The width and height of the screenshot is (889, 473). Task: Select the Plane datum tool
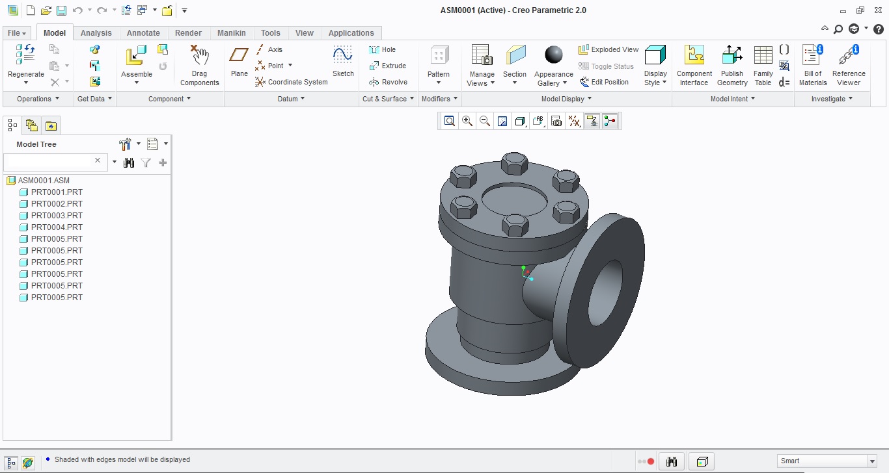pyautogui.click(x=239, y=61)
